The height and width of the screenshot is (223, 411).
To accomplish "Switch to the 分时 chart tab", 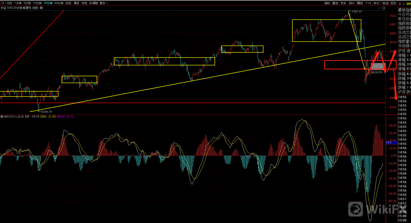I will point(9,3).
